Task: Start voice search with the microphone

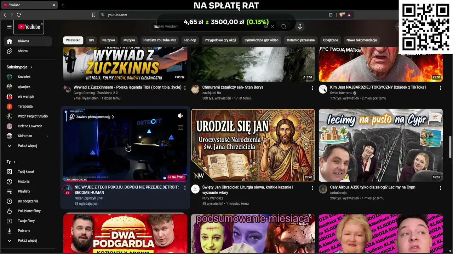Action: point(300,26)
